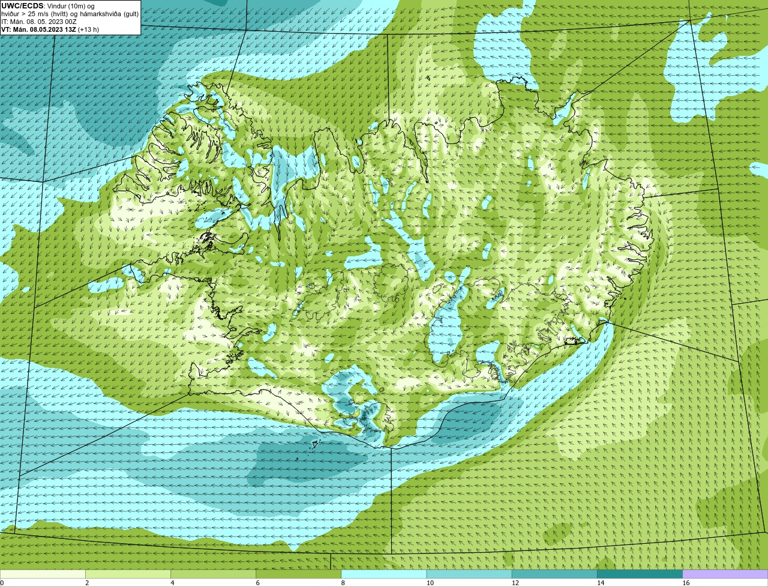Click the 'VT: Mán. 08.05.2023 13Z (+13 h)' line
This screenshot has height=587, width=768.
point(50,29)
